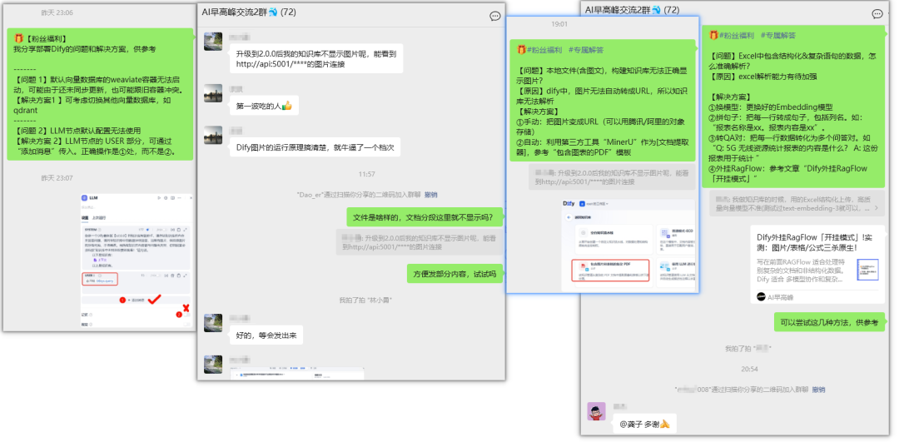Click avatar next to '好的，等会发出来' message
Image resolution: width=899 pixels, height=442 pixels.
[x=213, y=324]
